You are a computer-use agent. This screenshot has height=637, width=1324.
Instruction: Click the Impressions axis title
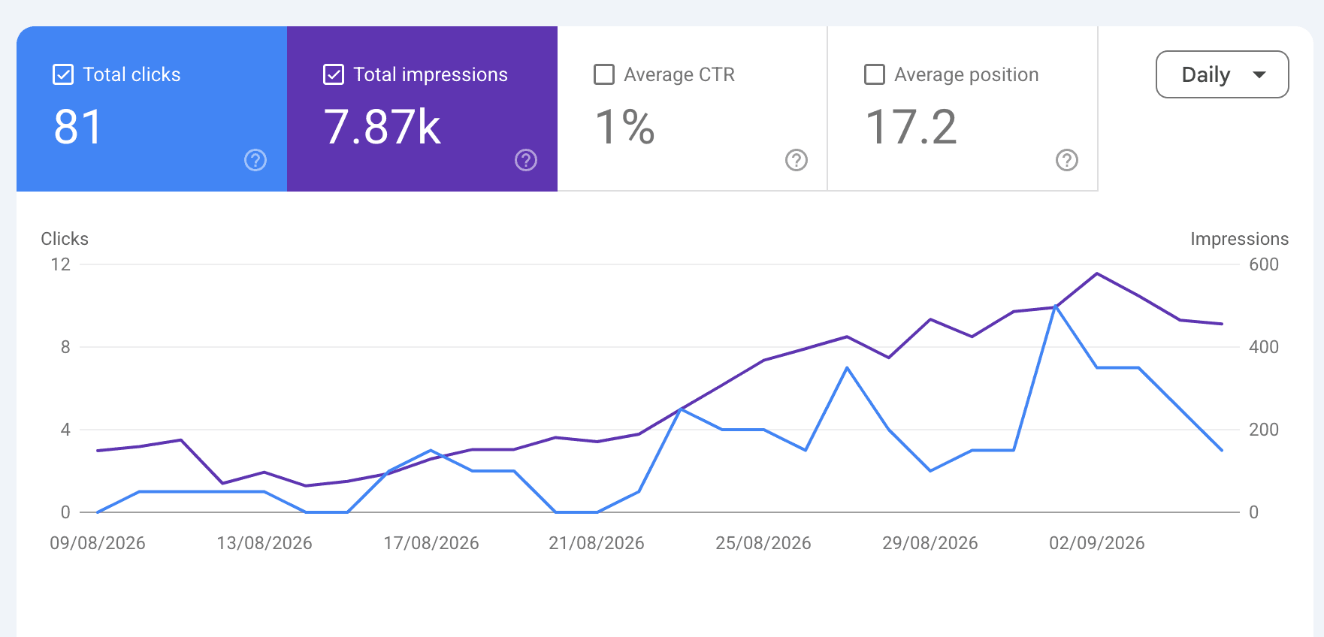click(1240, 239)
